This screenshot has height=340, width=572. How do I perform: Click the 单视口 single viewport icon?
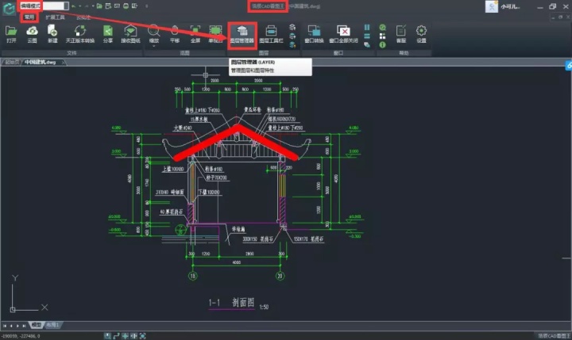click(215, 35)
